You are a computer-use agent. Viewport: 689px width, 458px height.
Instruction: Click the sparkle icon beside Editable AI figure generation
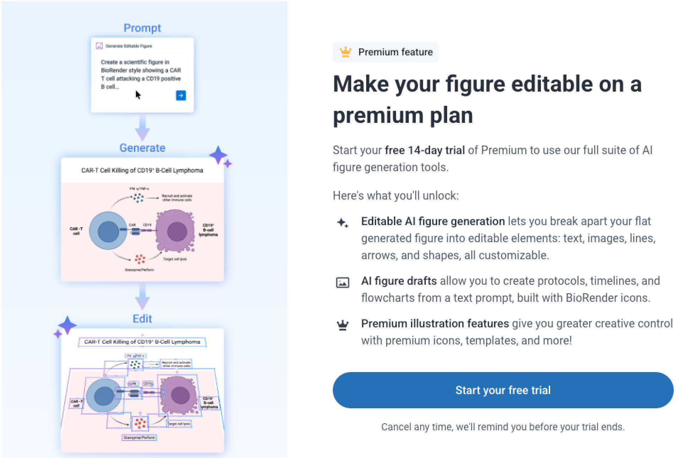pos(343,223)
